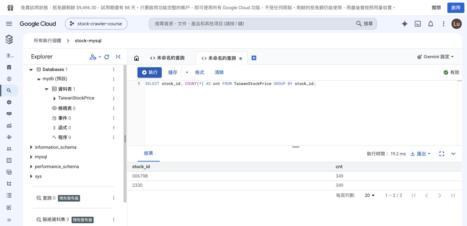The image size is (467, 226).
Task: Expand the TaiwanStockPrice table node
Action: (x=54, y=98)
